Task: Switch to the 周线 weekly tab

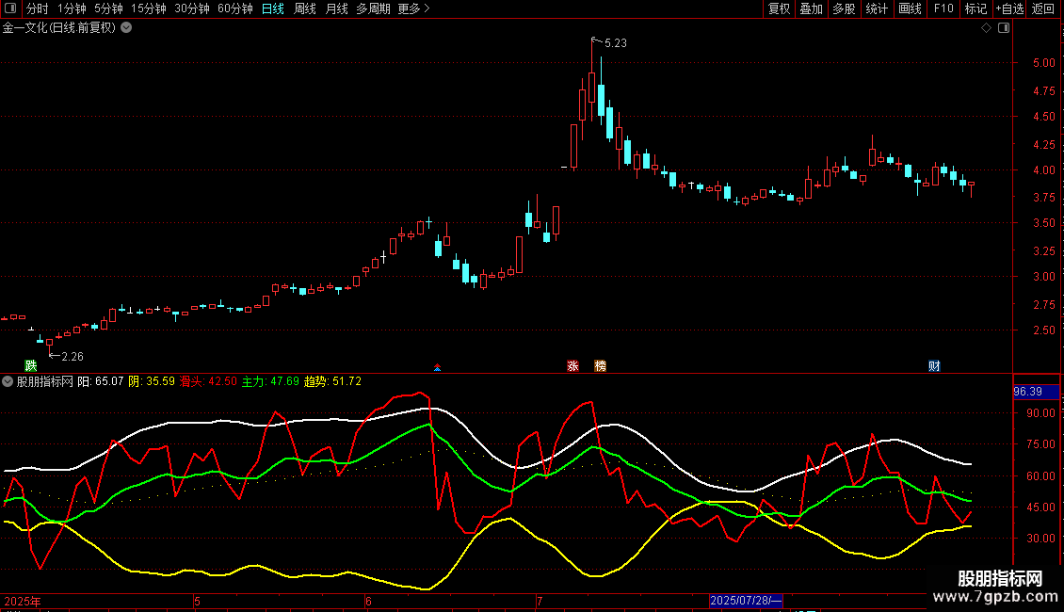Action: point(305,8)
